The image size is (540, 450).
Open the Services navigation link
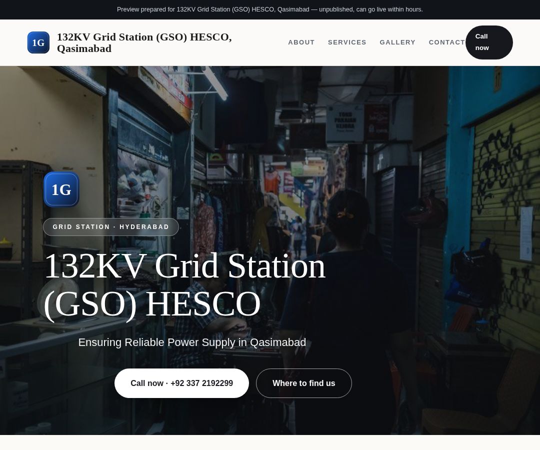pos(347,42)
